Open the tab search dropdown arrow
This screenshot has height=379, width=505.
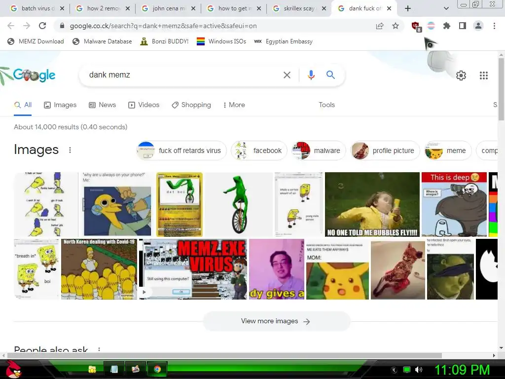coord(446,8)
